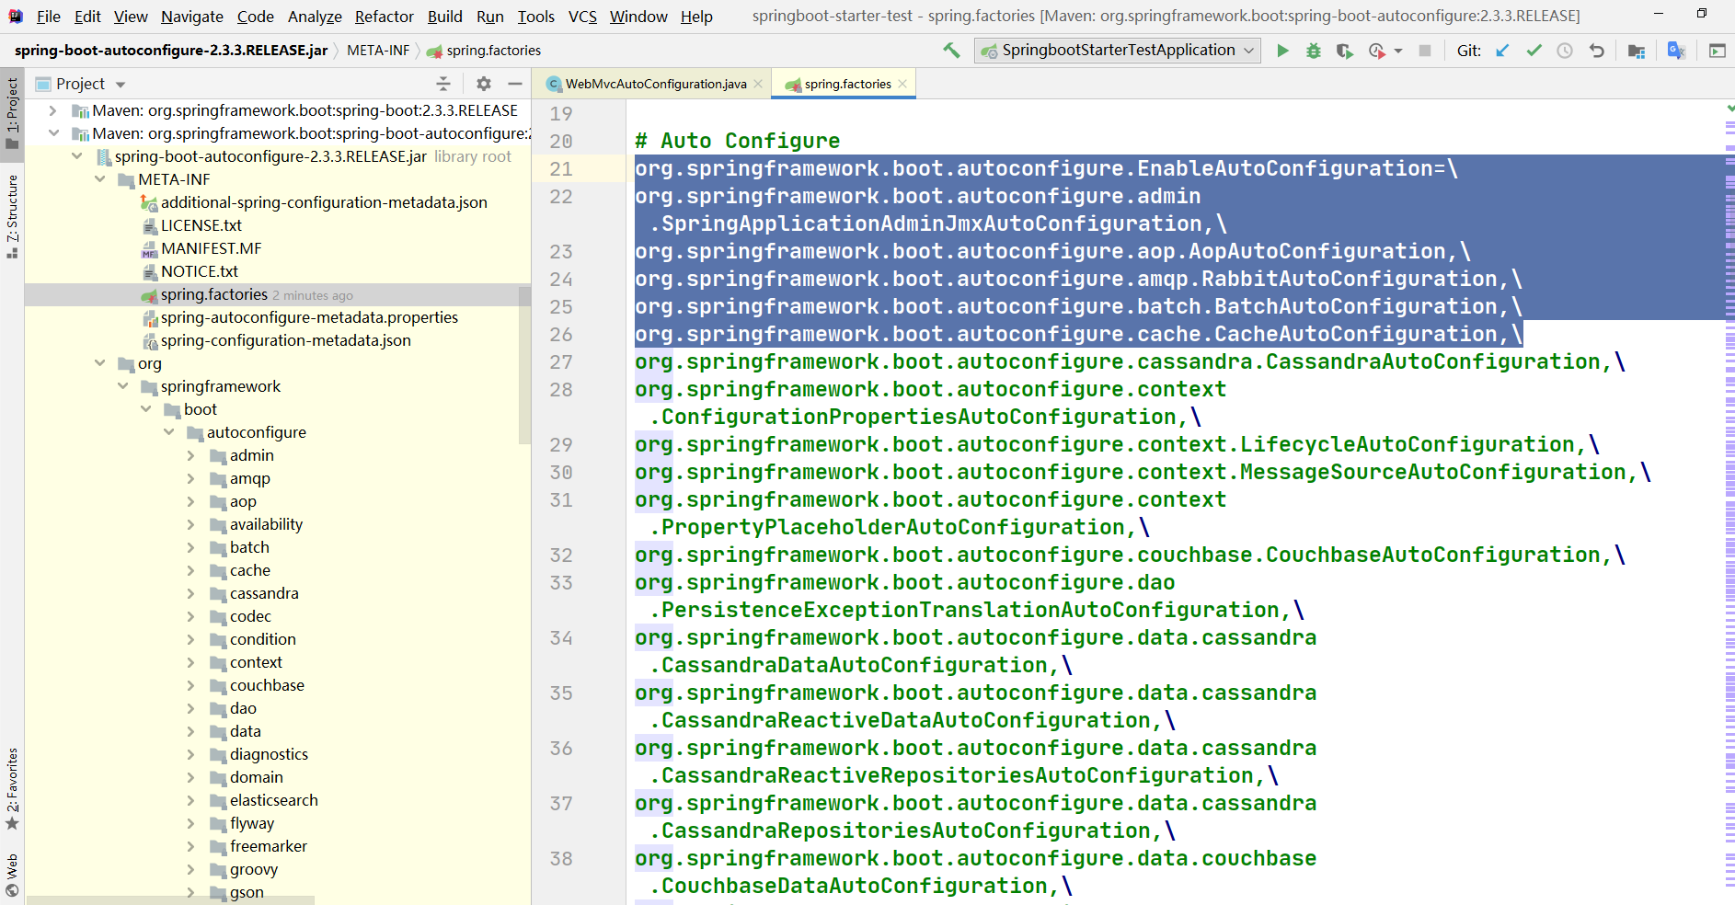Image resolution: width=1735 pixels, height=905 pixels.
Task: Select MANIFEST.MF in project tree
Action: click(212, 248)
